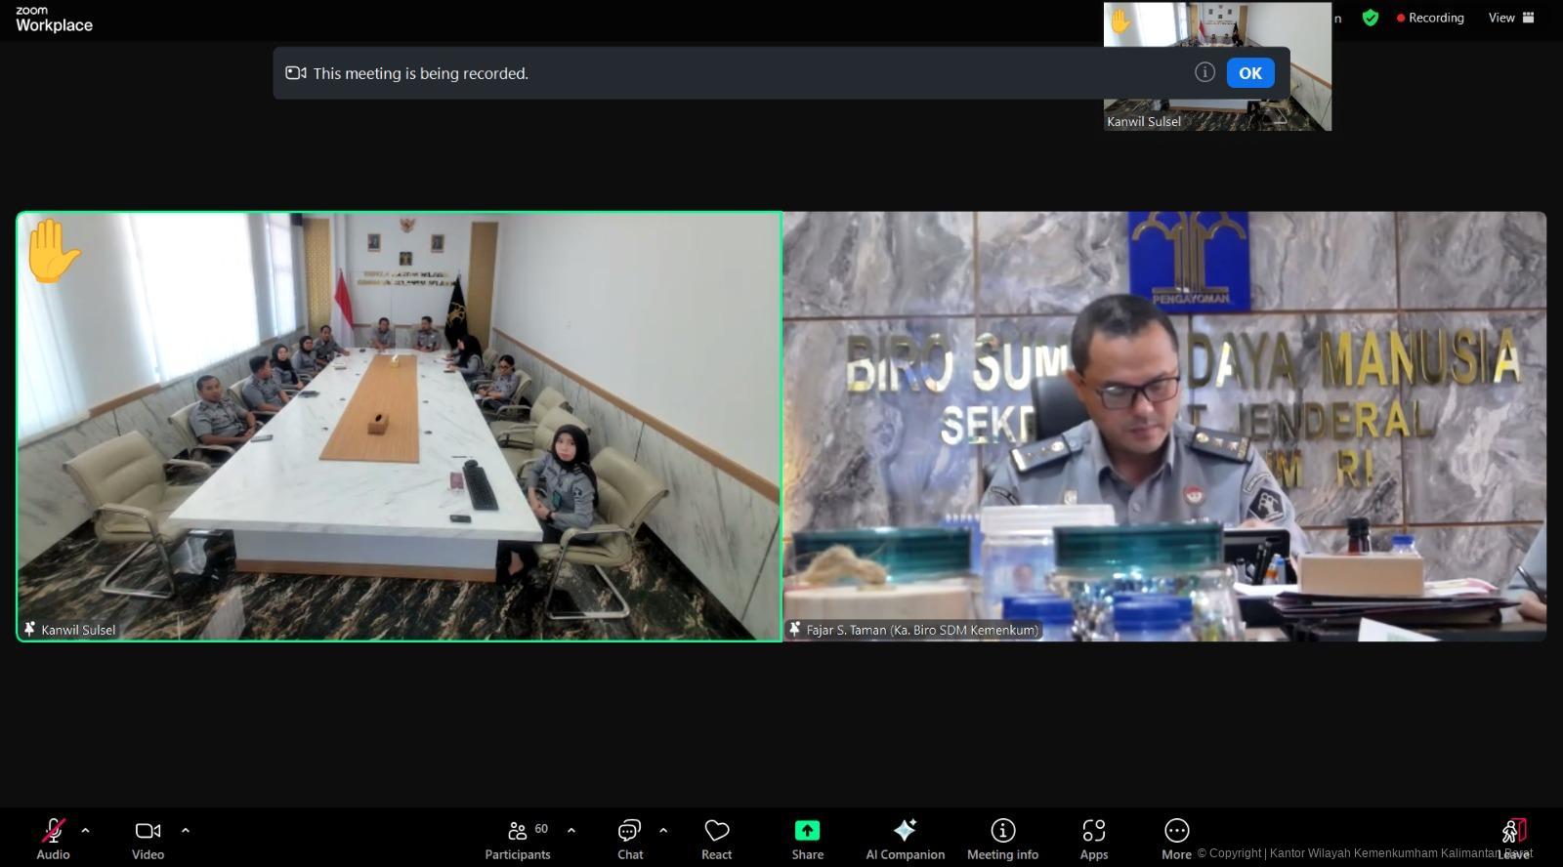The width and height of the screenshot is (1563, 867).
Task: Open video options arrow next to Video
Action: click(x=186, y=831)
